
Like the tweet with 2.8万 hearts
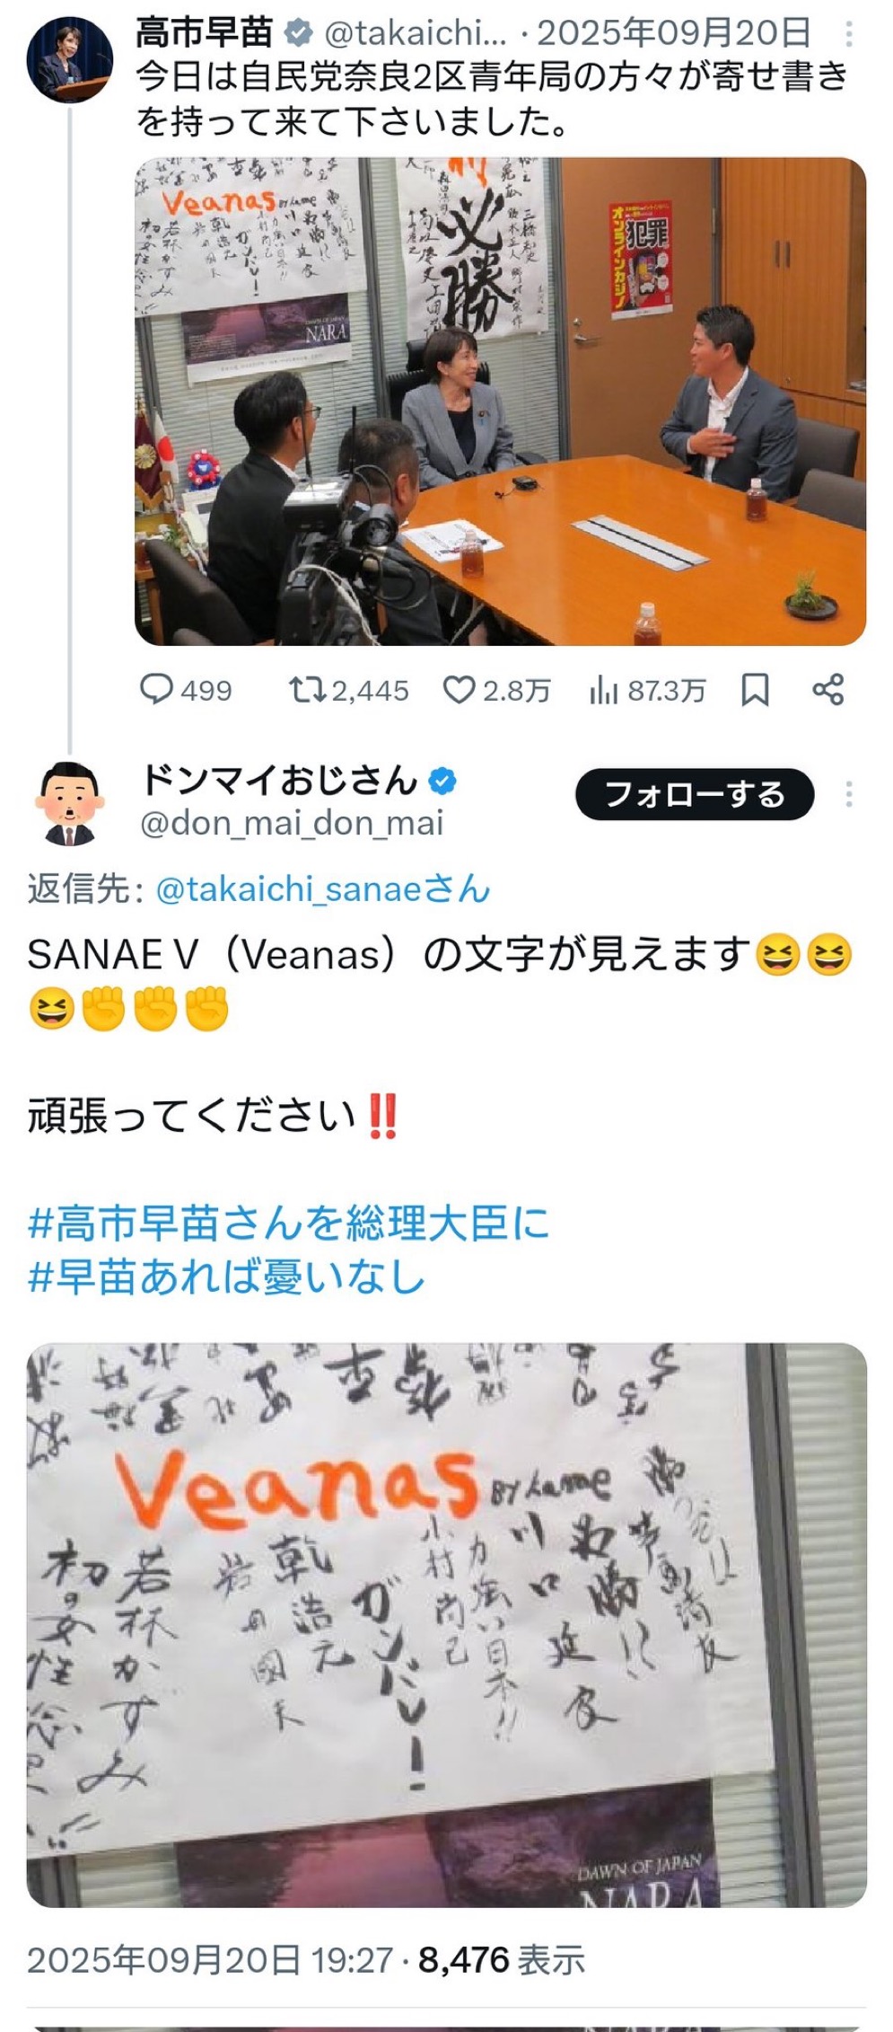click(x=496, y=690)
